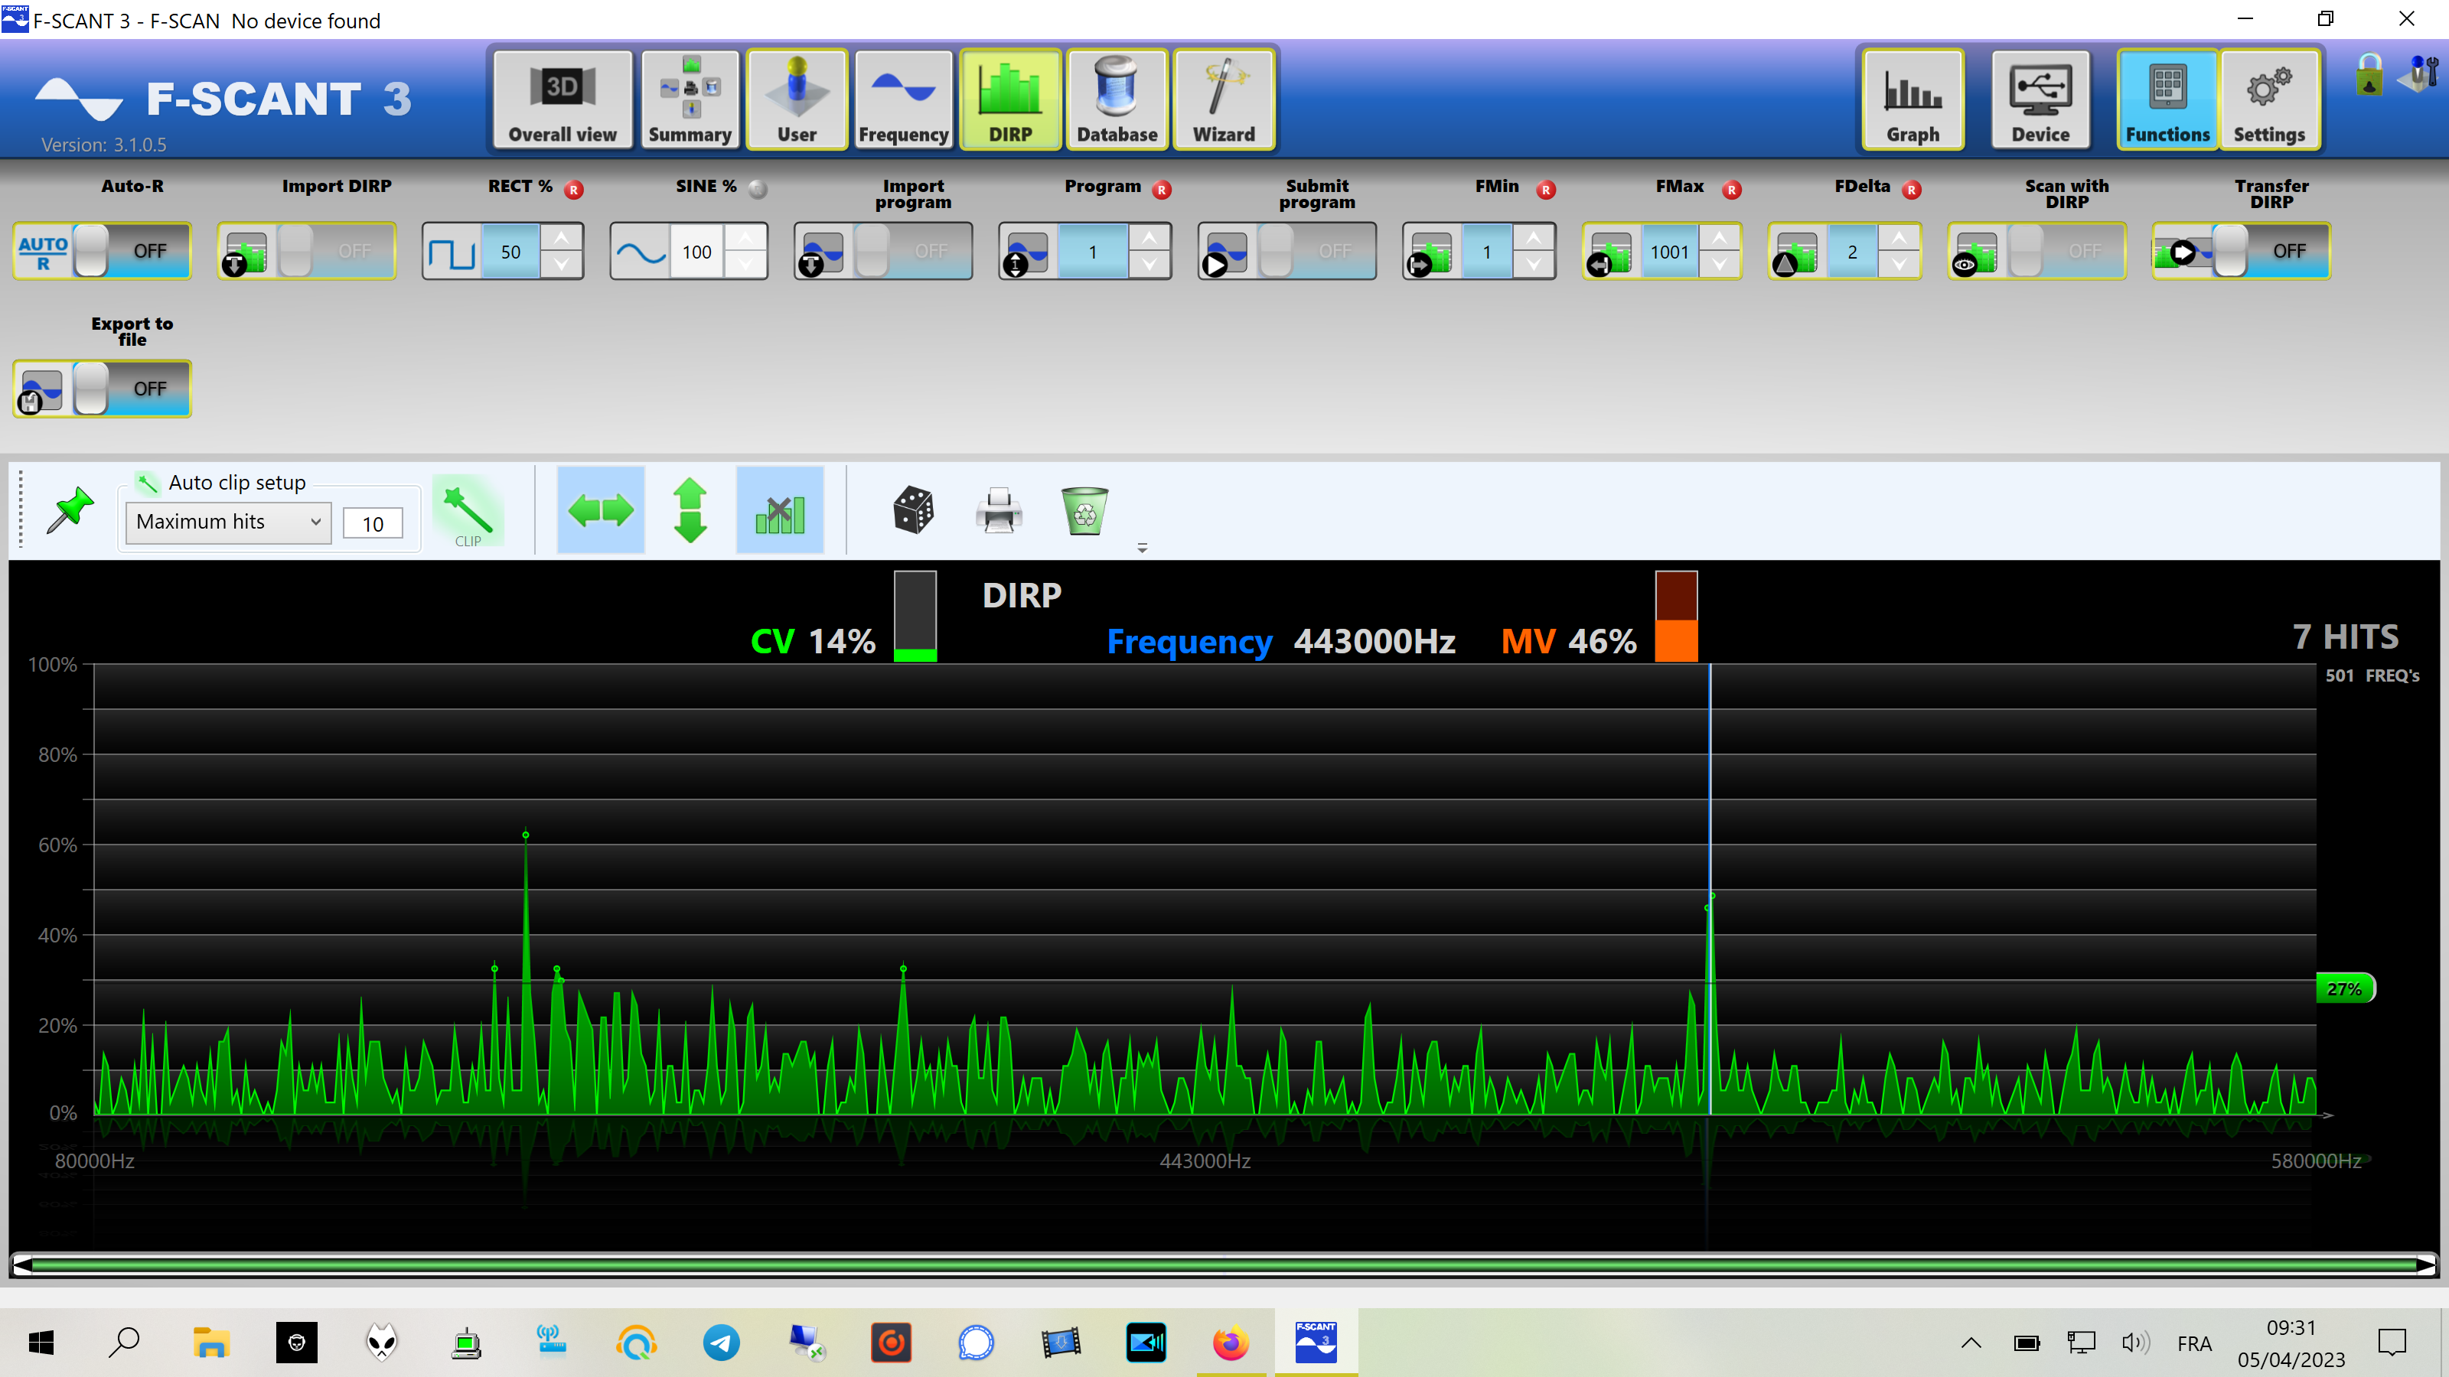Launch the Wizard
The image size is (2449, 1377).
pos(1224,99)
